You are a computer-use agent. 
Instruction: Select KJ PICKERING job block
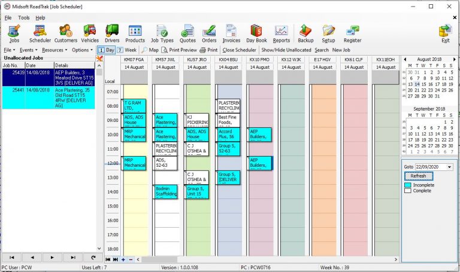[197, 120]
